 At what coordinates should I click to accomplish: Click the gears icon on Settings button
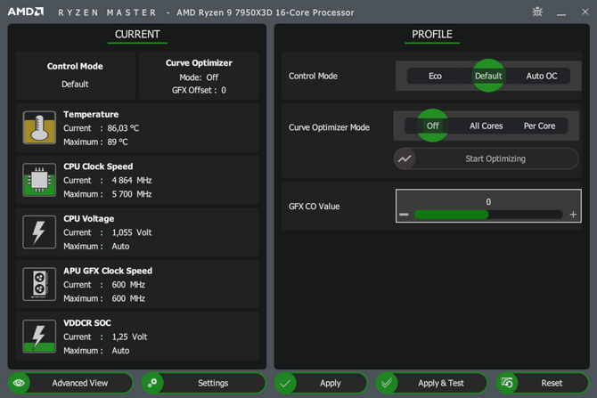(x=152, y=383)
